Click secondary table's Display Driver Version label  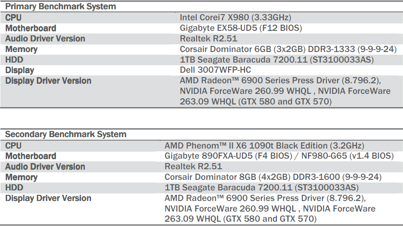(x=48, y=198)
